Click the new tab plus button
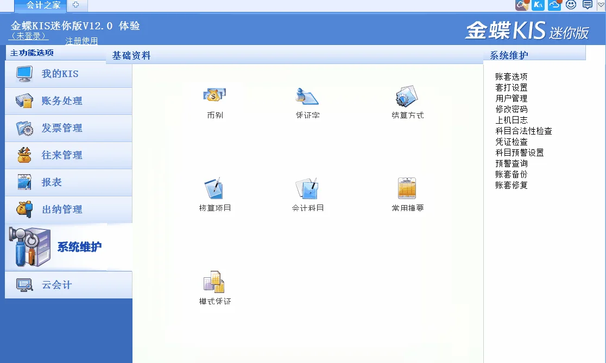This screenshot has height=363, width=606. click(77, 5)
